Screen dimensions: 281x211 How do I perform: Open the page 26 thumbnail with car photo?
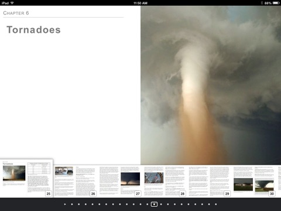(x=75, y=181)
